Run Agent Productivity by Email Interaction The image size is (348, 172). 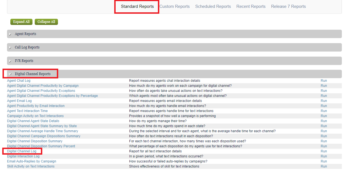324,106
